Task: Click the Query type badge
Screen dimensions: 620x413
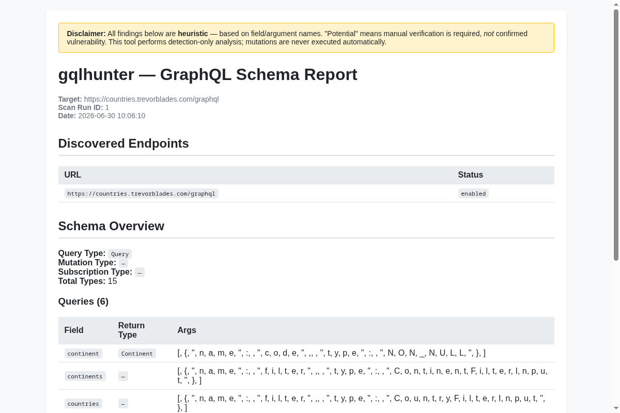Action: tap(120, 254)
